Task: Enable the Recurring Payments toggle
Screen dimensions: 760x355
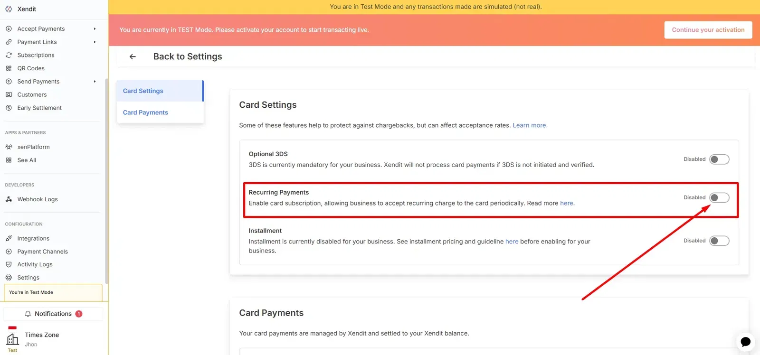Action: (x=719, y=198)
